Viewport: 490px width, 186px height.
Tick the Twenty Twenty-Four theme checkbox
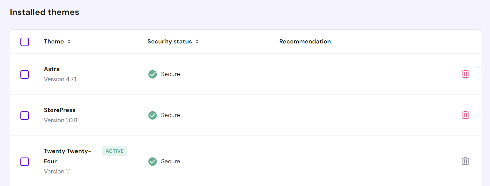pos(25,162)
